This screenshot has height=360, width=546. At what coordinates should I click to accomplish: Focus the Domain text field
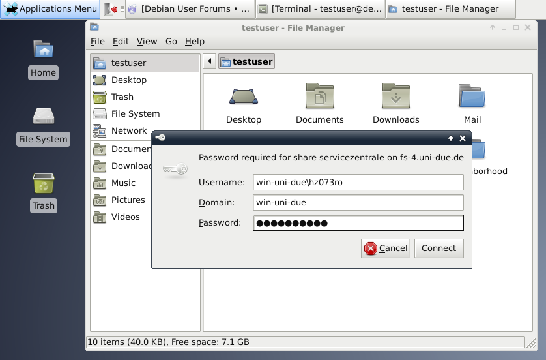(358, 203)
